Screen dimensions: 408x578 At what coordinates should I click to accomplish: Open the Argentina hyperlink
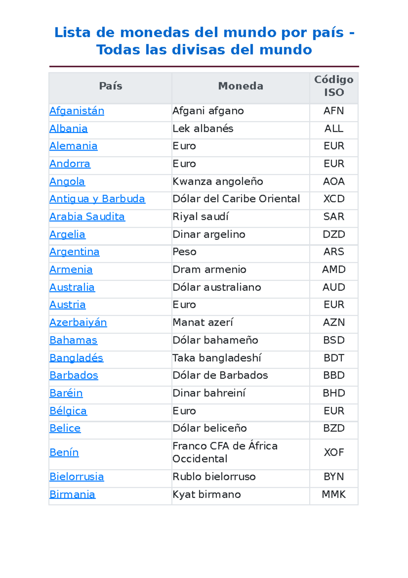[x=74, y=252]
